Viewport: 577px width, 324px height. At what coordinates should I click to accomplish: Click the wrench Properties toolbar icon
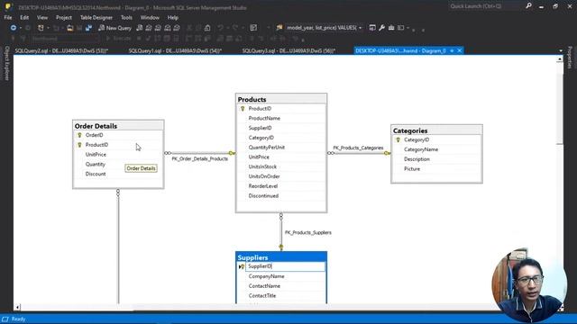tap(382, 28)
